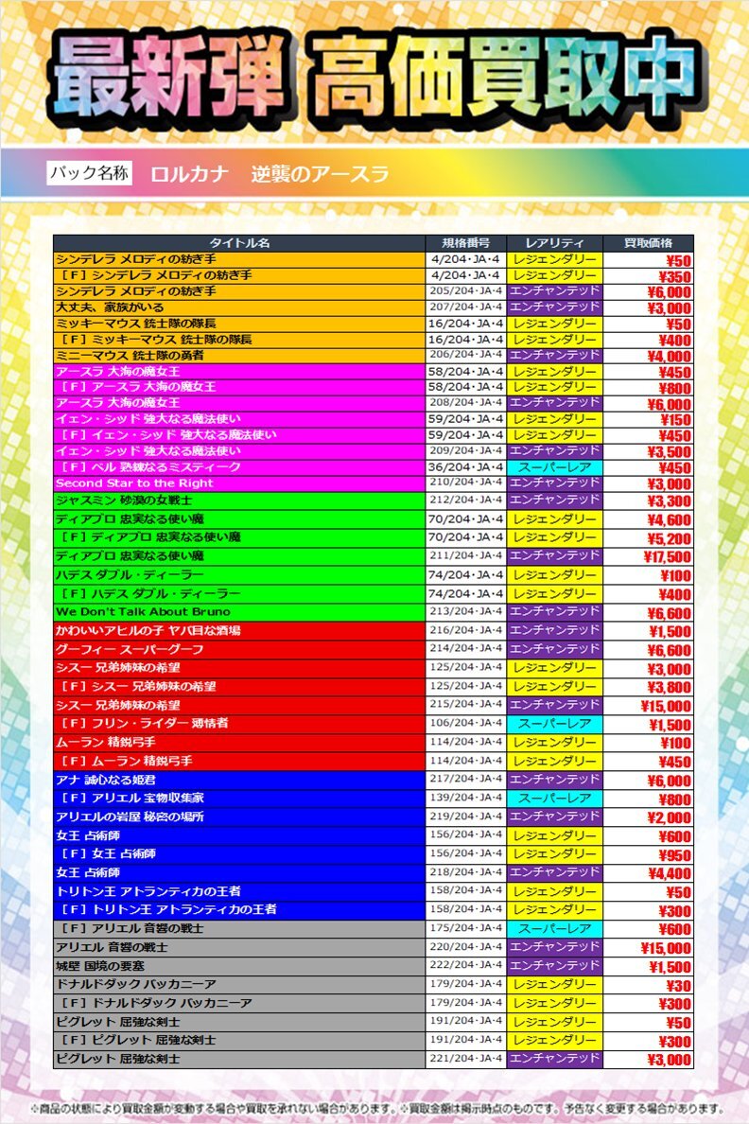Select the ¥5,200 price cell
749x1124 pixels.
[x=648, y=537]
